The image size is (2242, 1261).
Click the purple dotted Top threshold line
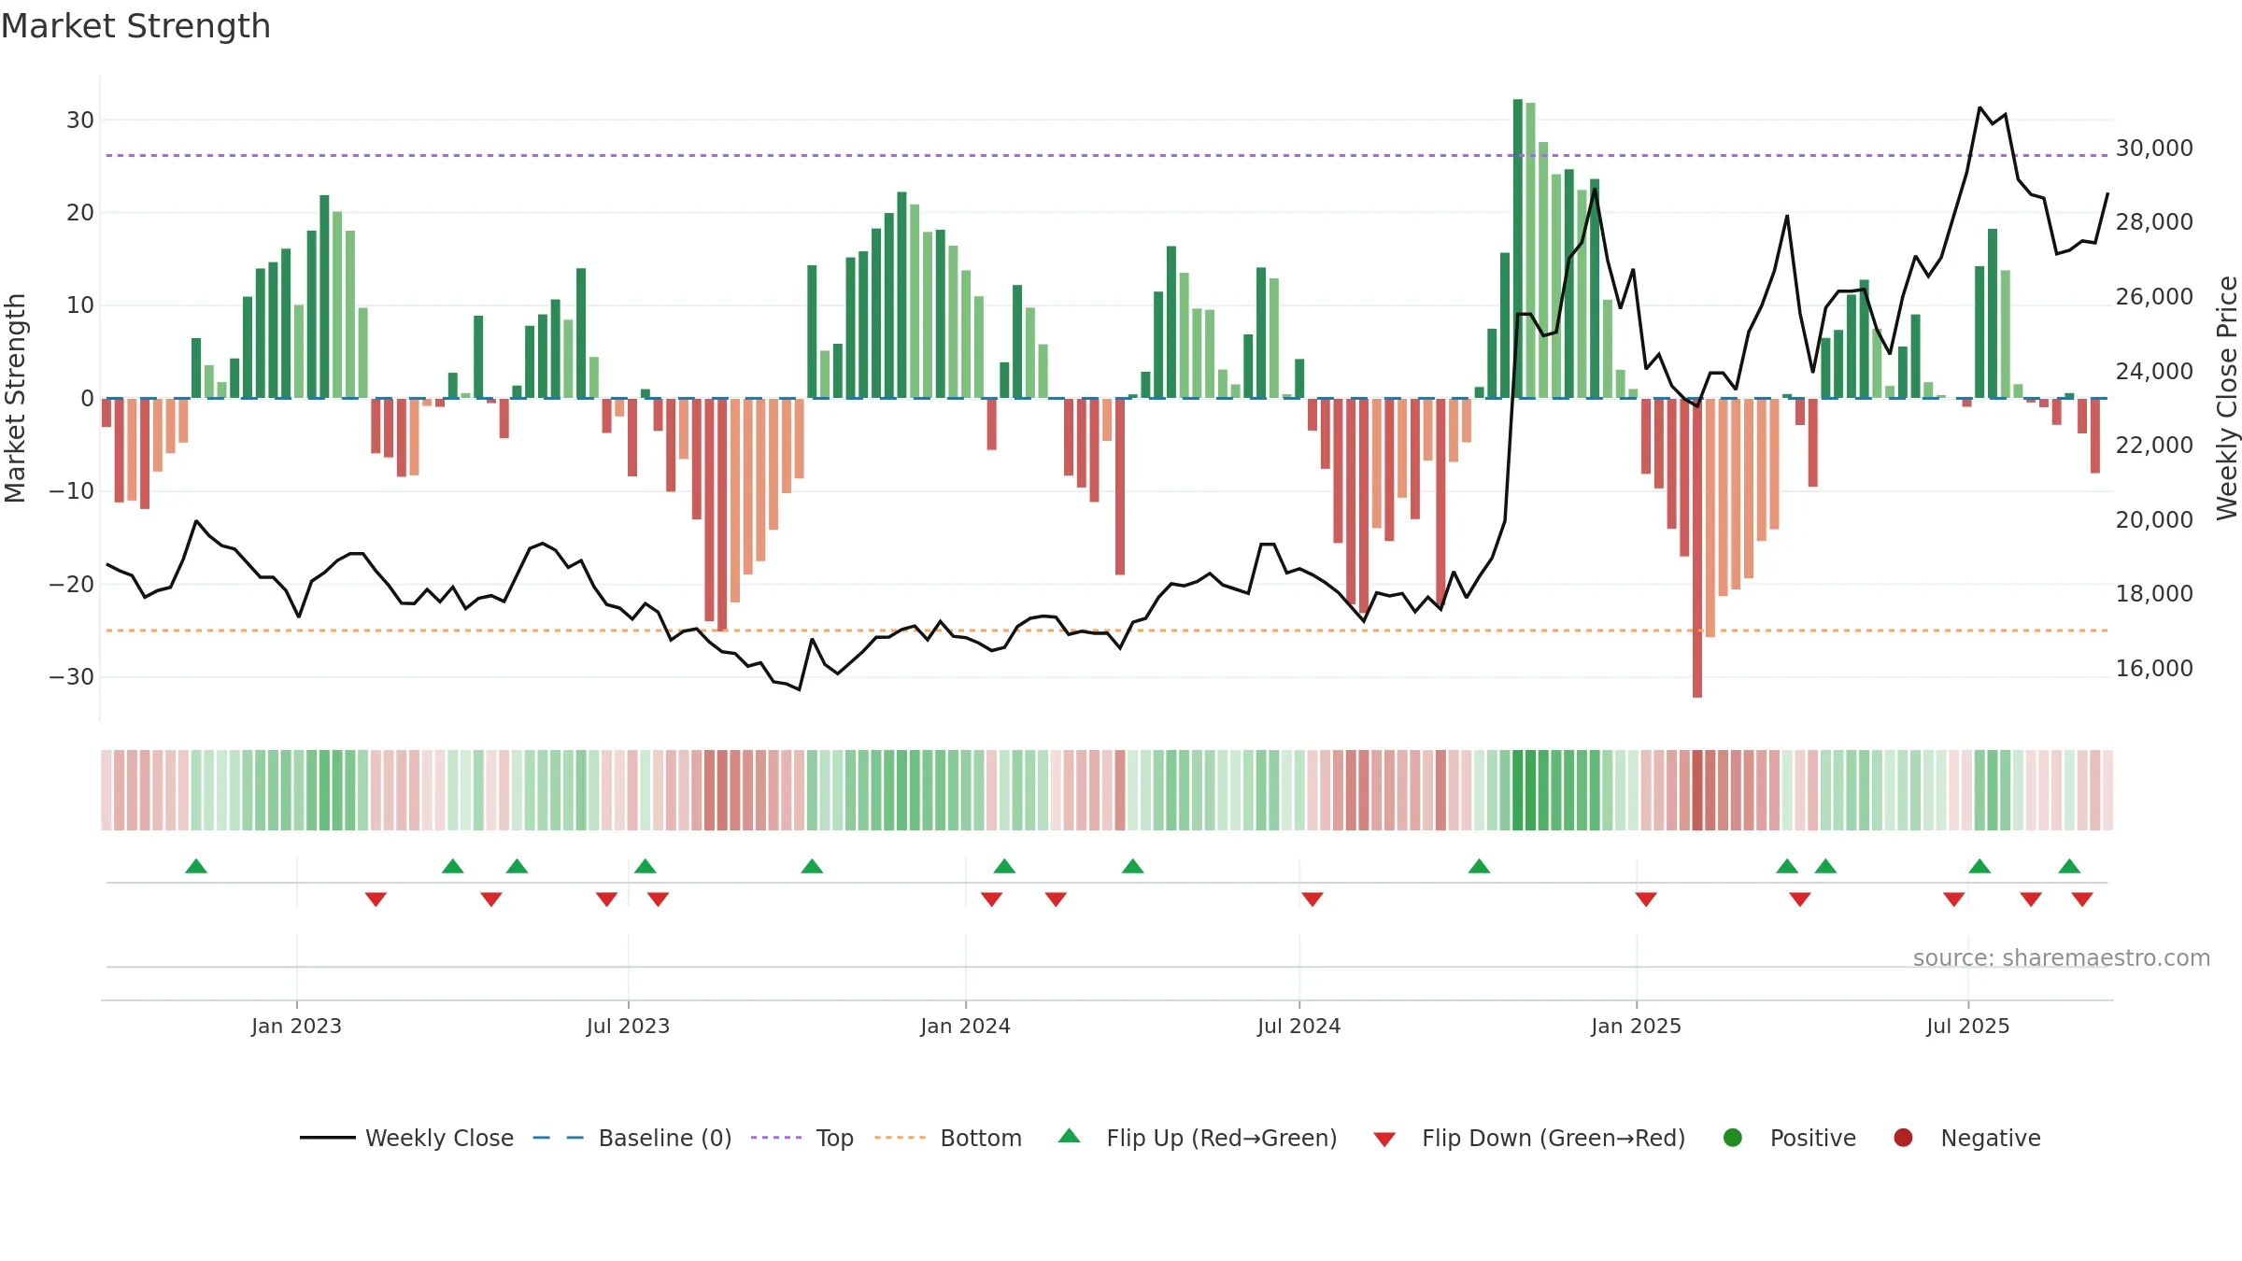pos(1107,155)
